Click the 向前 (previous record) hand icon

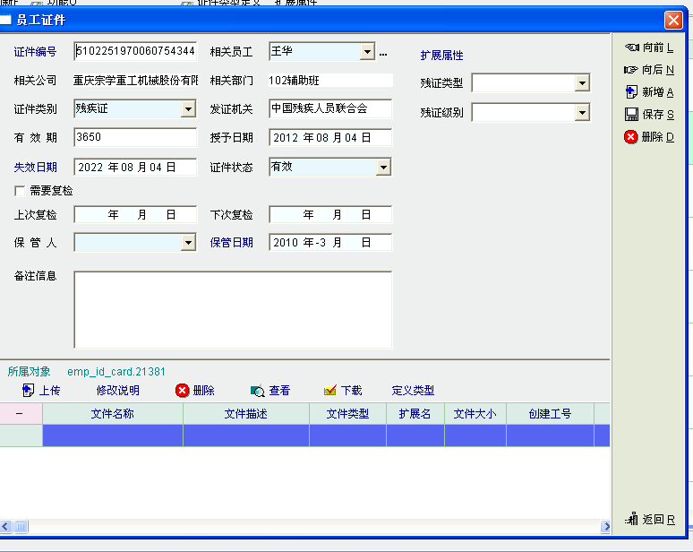coord(631,47)
